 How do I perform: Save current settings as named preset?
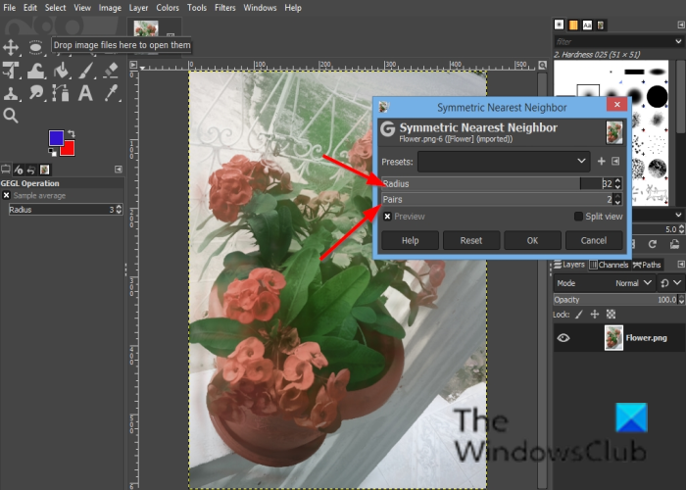click(x=601, y=161)
